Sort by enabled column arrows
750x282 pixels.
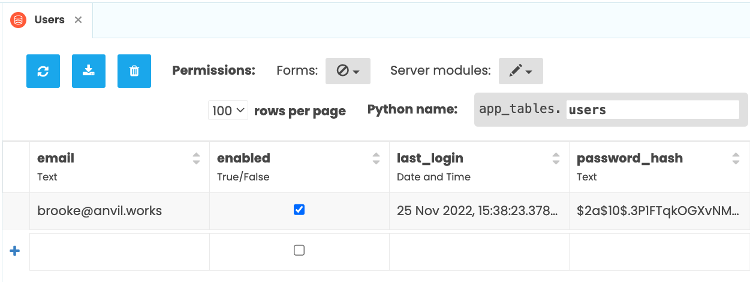[x=376, y=158]
